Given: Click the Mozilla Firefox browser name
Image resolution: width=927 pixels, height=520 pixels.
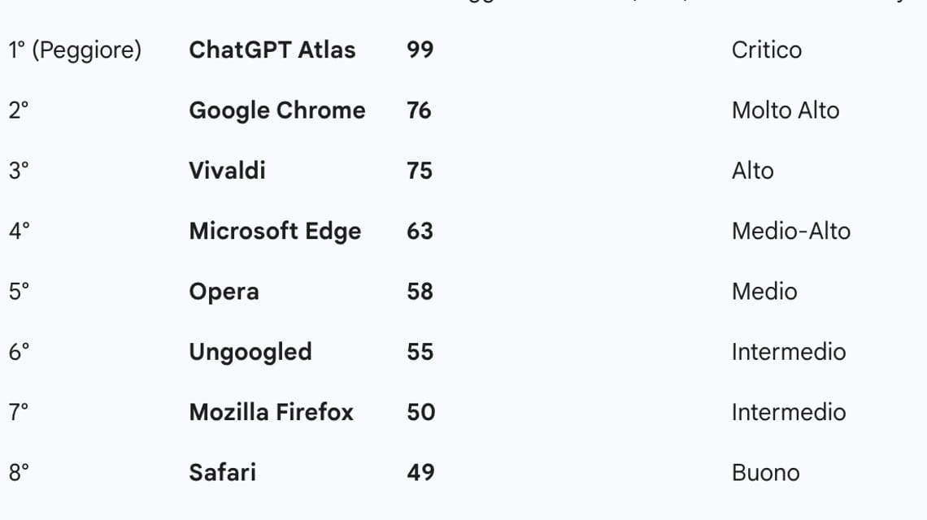Looking at the screenshot, I should [271, 412].
